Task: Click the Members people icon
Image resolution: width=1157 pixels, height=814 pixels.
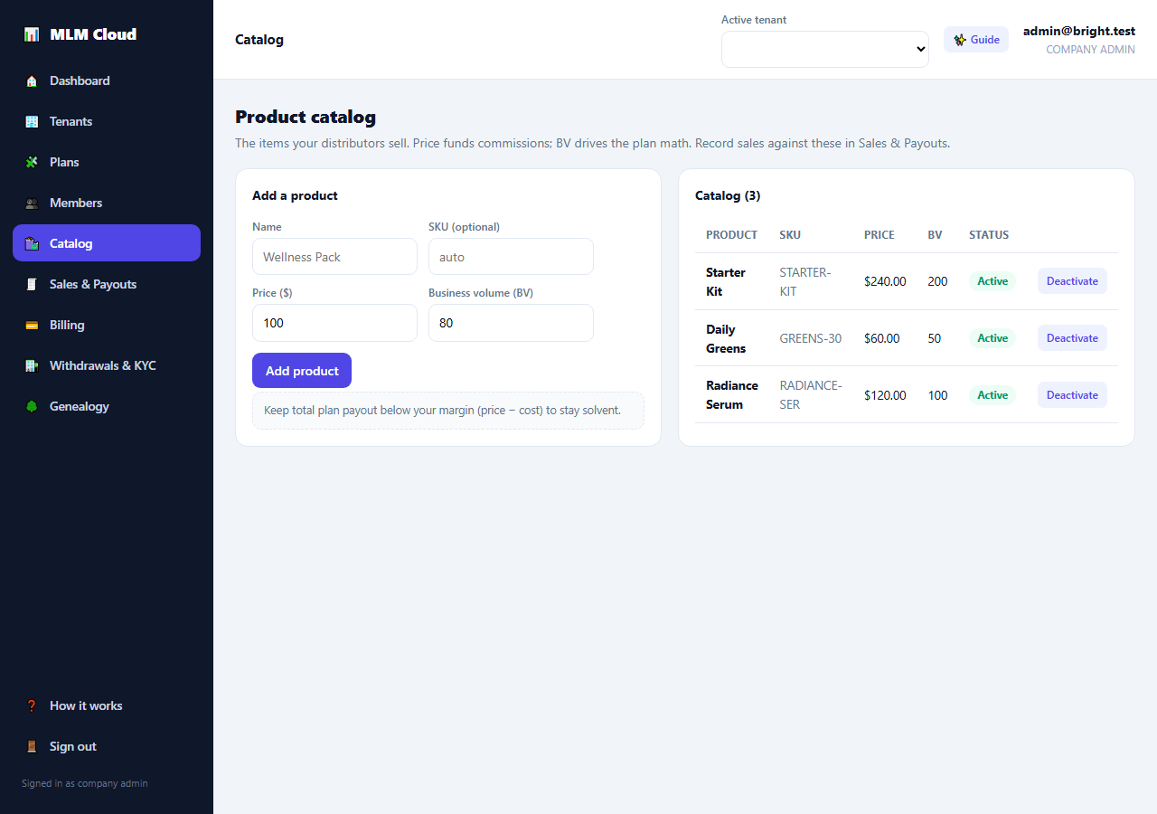Action: (x=32, y=203)
